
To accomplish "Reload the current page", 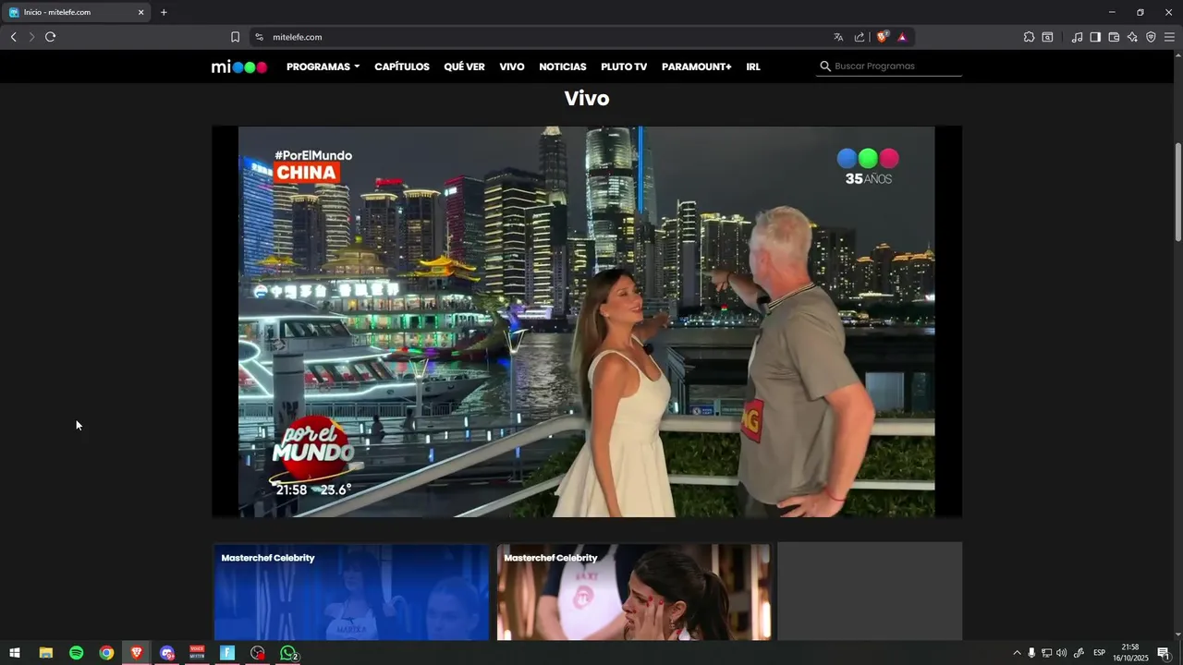I will pos(50,37).
